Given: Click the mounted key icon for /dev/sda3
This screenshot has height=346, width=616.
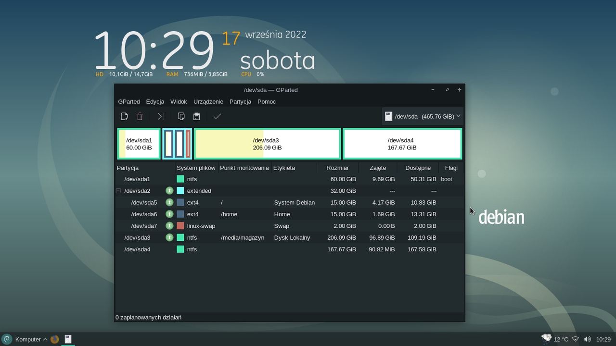Looking at the screenshot, I should click(169, 237).
